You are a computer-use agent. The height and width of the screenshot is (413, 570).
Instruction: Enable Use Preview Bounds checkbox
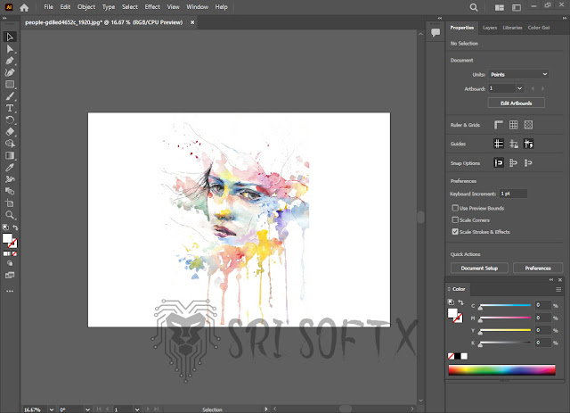455,208
